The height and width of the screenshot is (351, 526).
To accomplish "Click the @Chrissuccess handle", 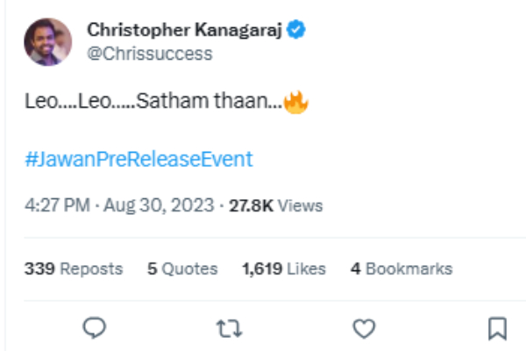I will pos(149,54).
